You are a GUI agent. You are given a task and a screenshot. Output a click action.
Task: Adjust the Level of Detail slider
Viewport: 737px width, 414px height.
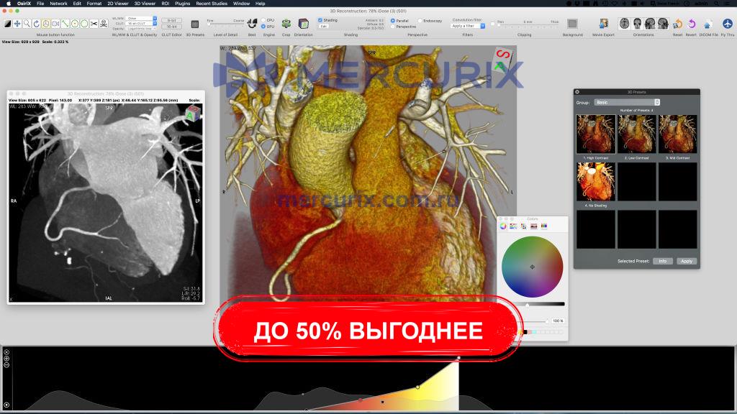pyautogui.click(x=225, y=24)
